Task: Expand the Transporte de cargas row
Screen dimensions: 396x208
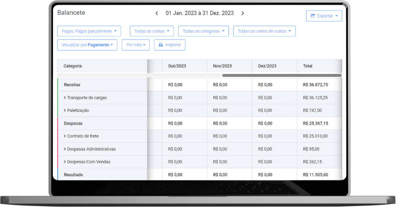Action: (65, 97)
